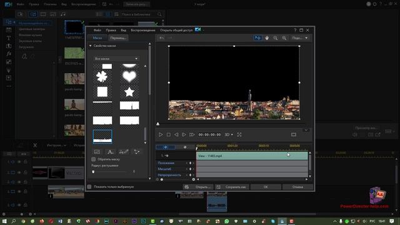Open the Mask Designer View menu
The image size is (400, 225).
pos(124,30)
